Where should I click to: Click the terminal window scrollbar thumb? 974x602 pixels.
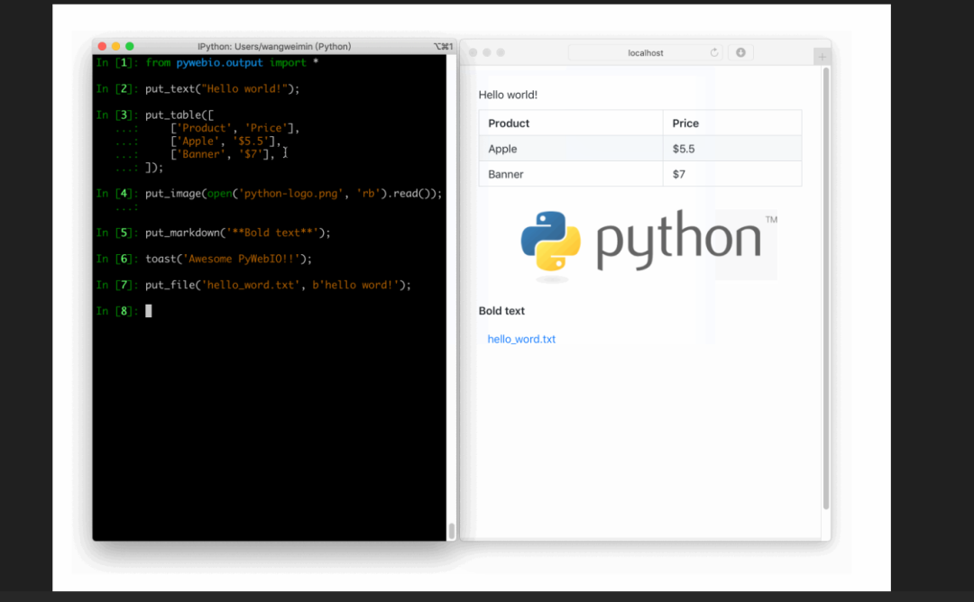[x=451, y=531]
